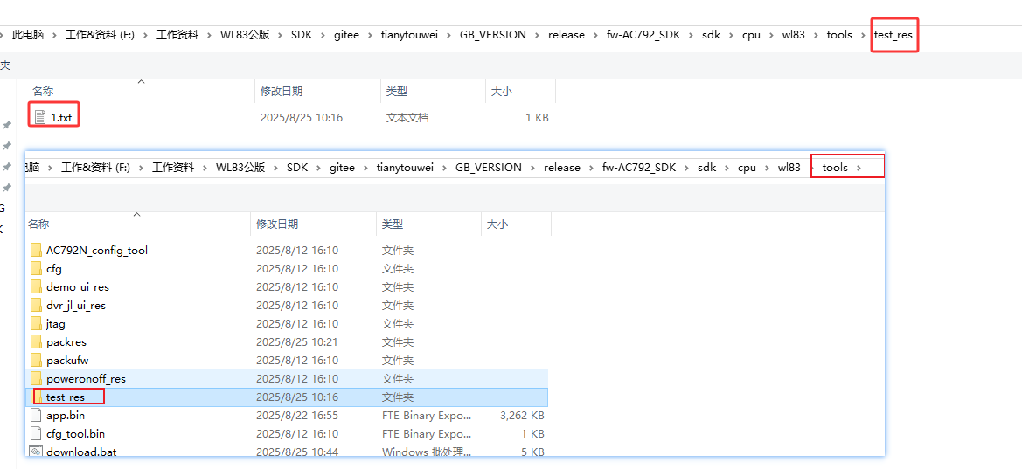
Task: Select the 1.txt file icon in test_res window
Action: 40,117
